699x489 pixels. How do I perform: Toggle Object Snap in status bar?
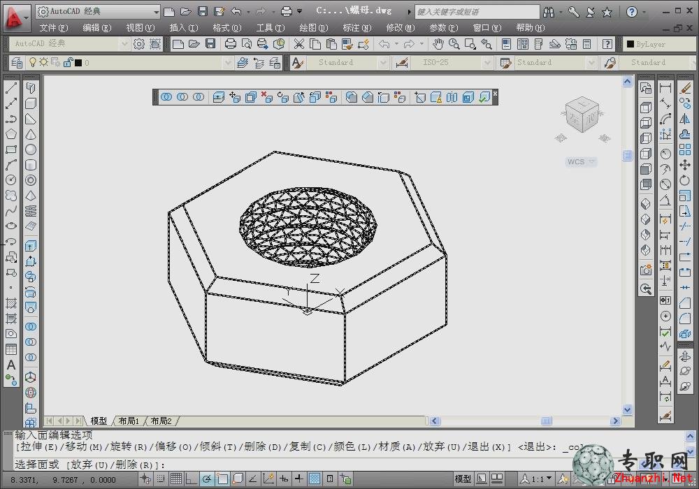tap(222, 479)
